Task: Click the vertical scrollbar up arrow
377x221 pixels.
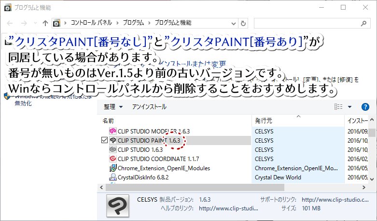Action: tap(372, 119)
